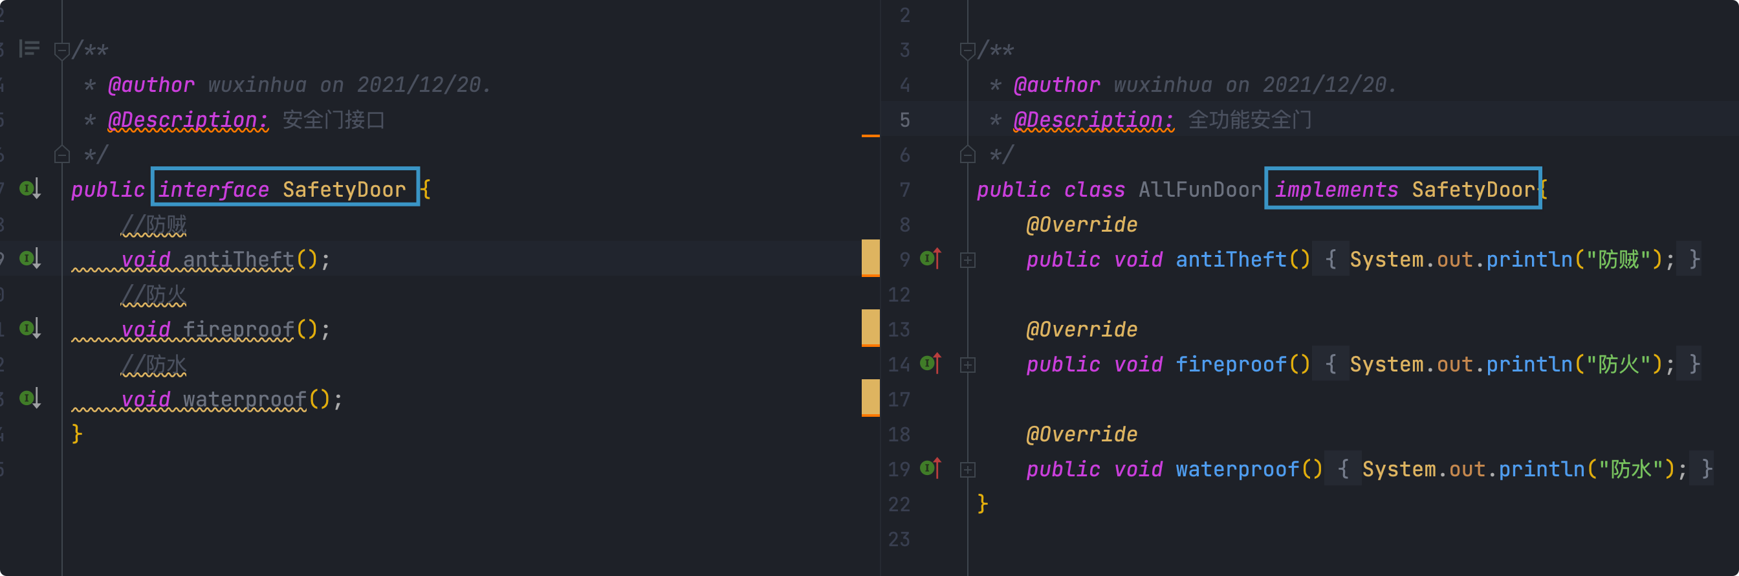Collapse the Javadoc comment end in left editor
Screen dimensions: 1739x576
[x=61, y=155]
